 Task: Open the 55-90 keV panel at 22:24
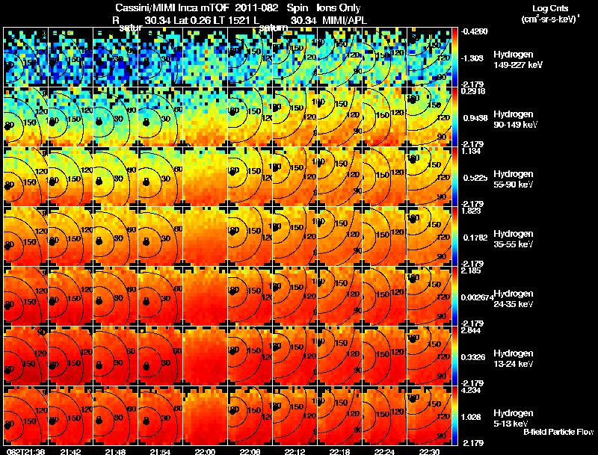click(385, 177)
